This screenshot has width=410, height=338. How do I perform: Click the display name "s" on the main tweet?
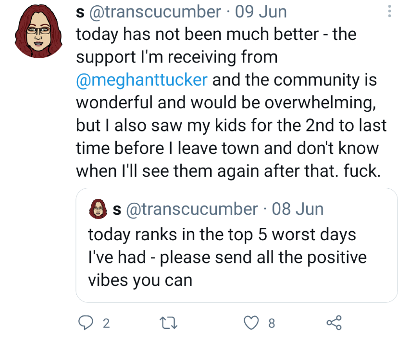[x=80, y=13]
